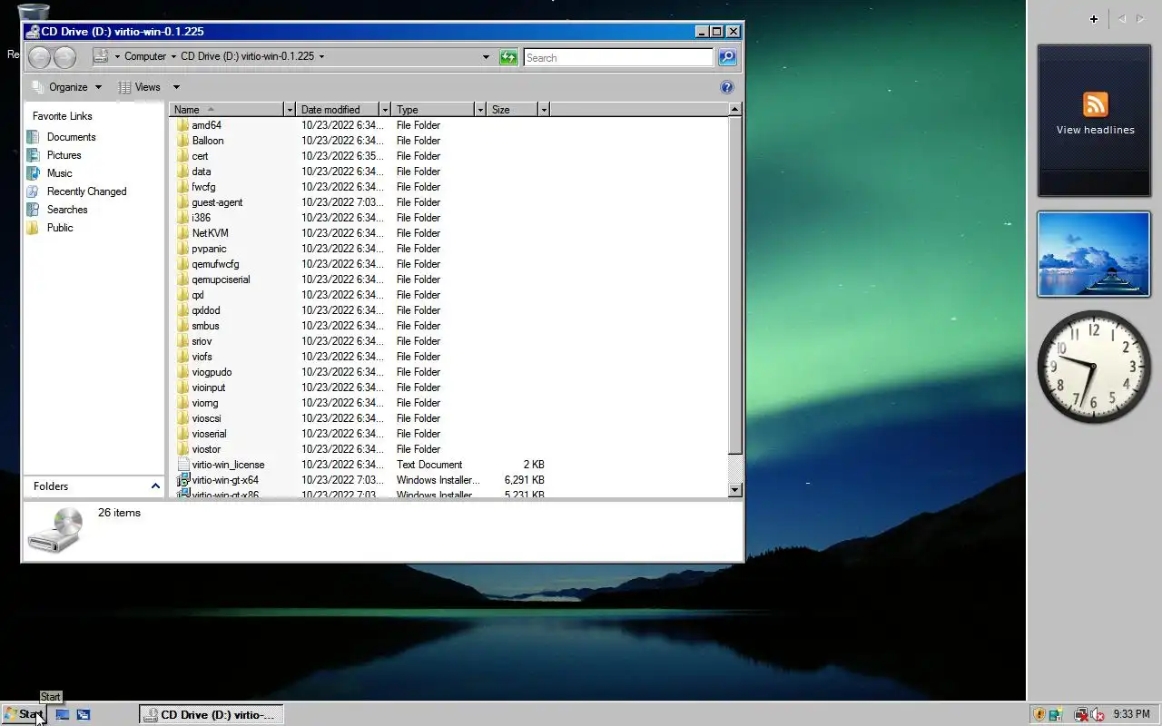1162x726 pixels.
Task: Open the Date modified column dropdown arrow
Action: tap(385, 110)
